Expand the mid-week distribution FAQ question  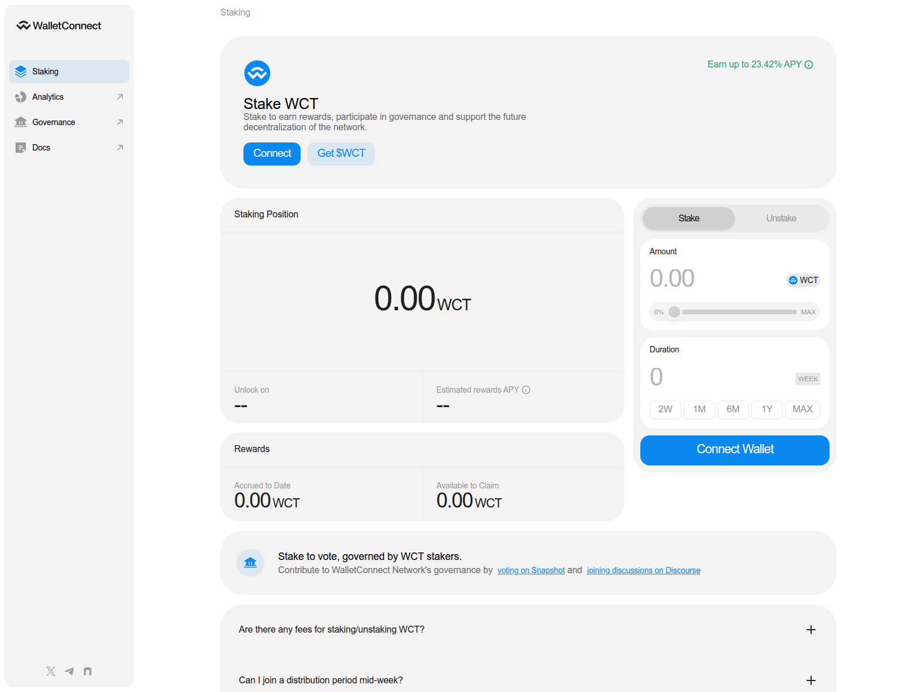coord(811,680)
